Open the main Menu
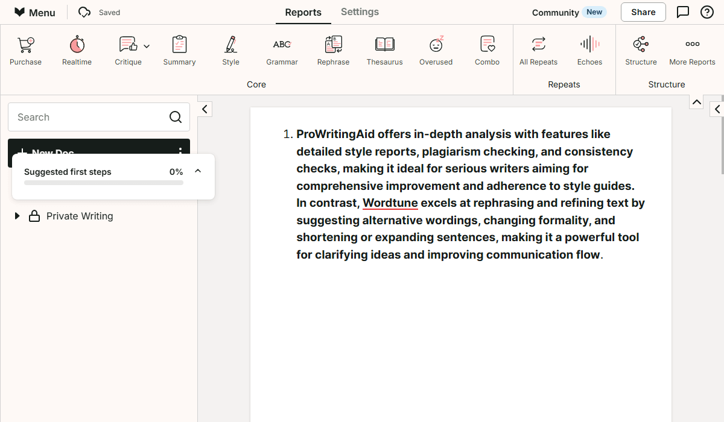The image size is (724, 422). pyautogui.click(x=35, y=12)
